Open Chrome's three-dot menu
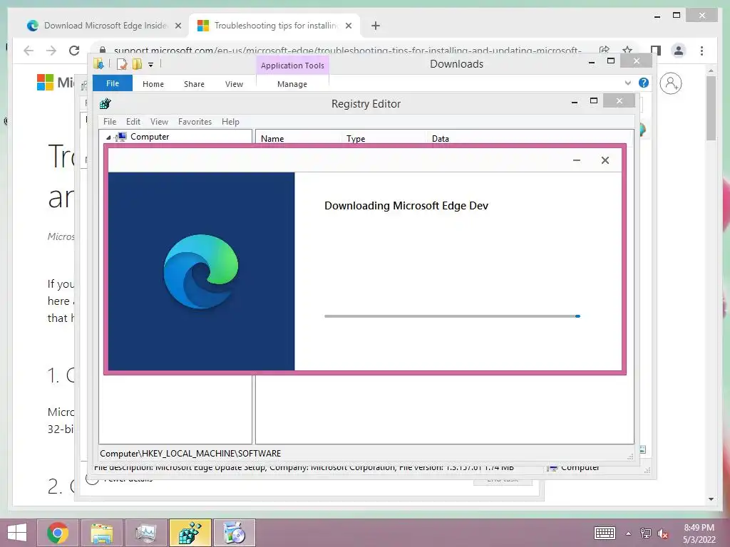 (x=701, y=51)
